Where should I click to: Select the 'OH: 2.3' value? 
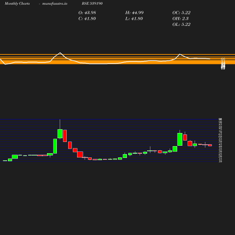(x=180, y=19)
